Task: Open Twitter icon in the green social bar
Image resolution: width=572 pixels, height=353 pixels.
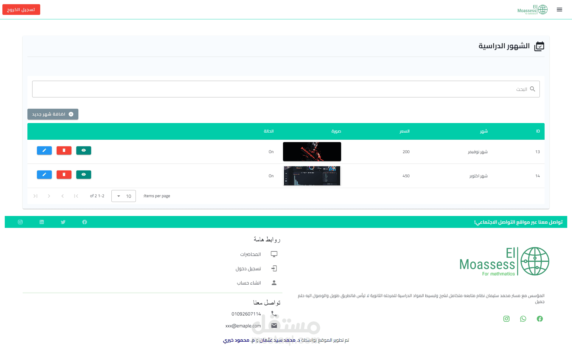Action: [x=63, y=222]
